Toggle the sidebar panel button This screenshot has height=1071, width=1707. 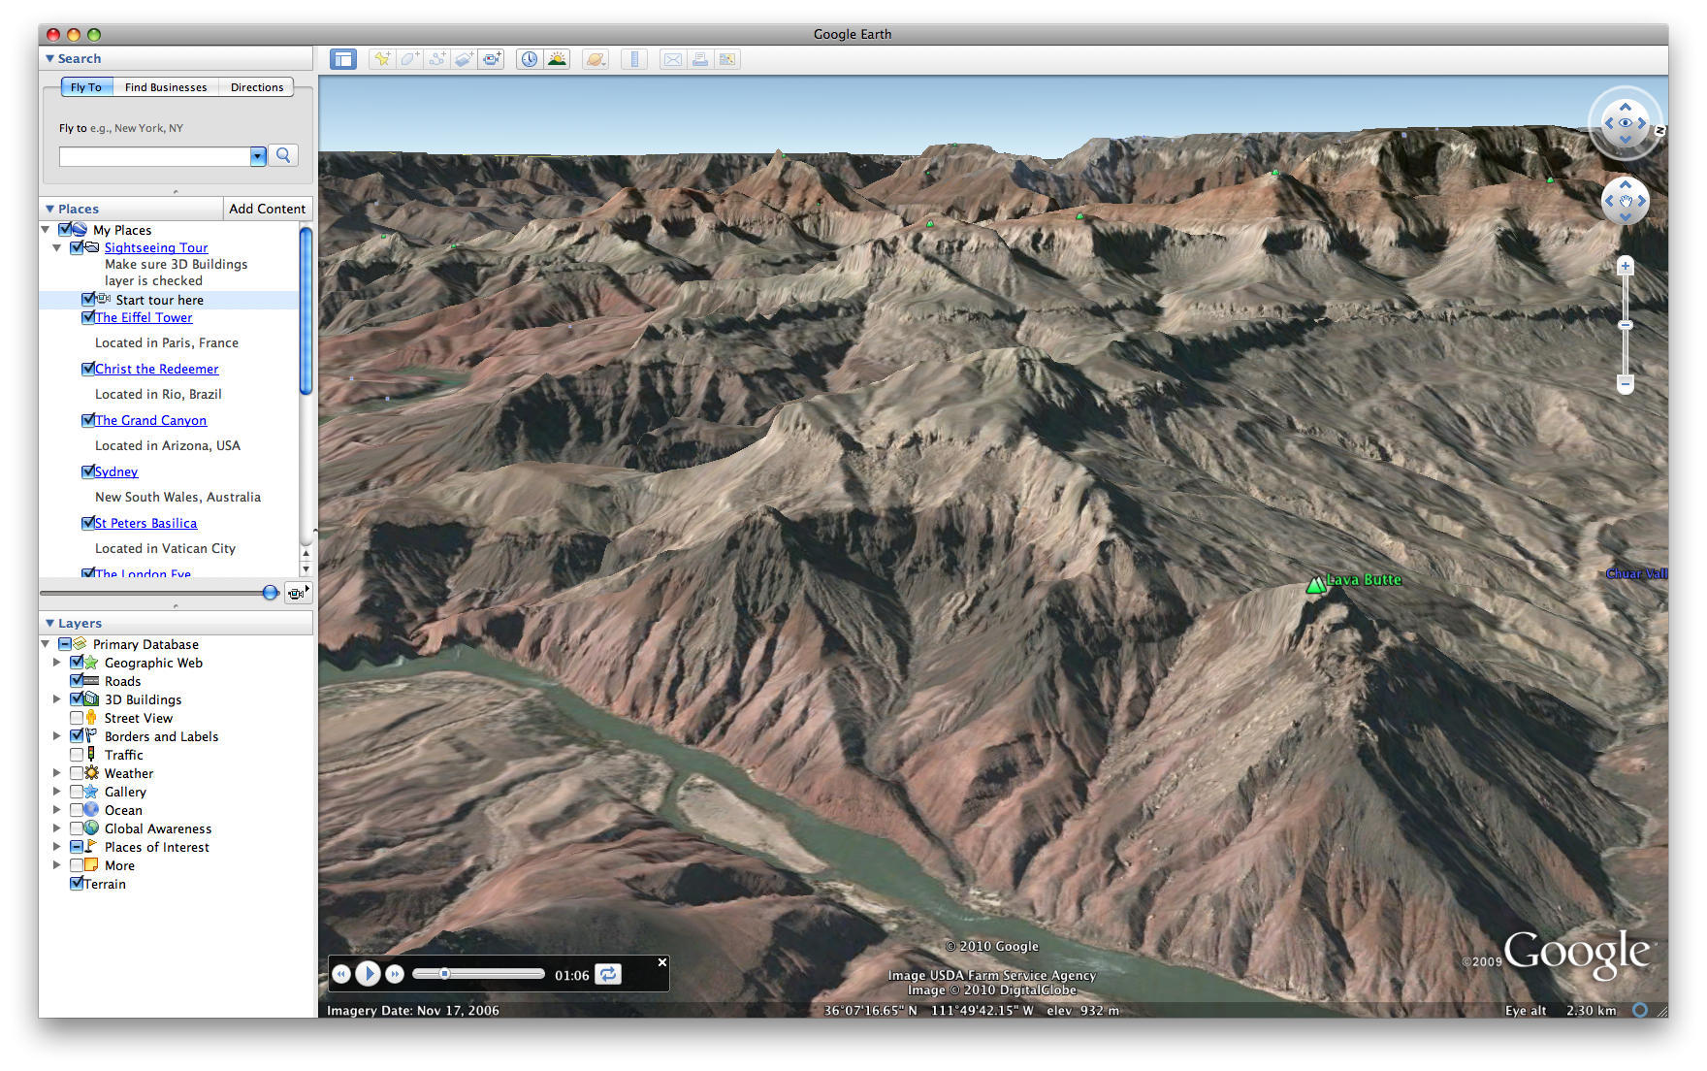(343, 59)
